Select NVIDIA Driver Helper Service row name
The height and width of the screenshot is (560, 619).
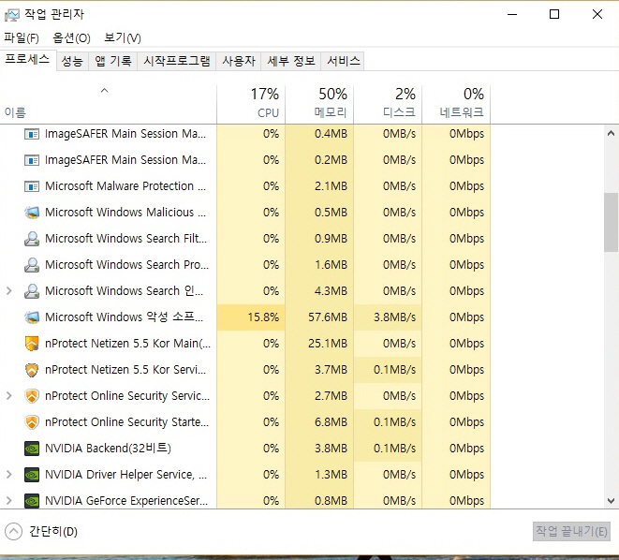pos(125,475)
